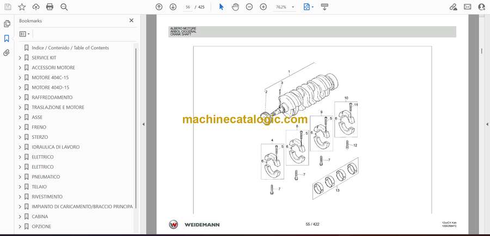Viewport: 490px width, 236px height.
Task: Click the WEIDEMANN logo text
Action: coord(202,225)
